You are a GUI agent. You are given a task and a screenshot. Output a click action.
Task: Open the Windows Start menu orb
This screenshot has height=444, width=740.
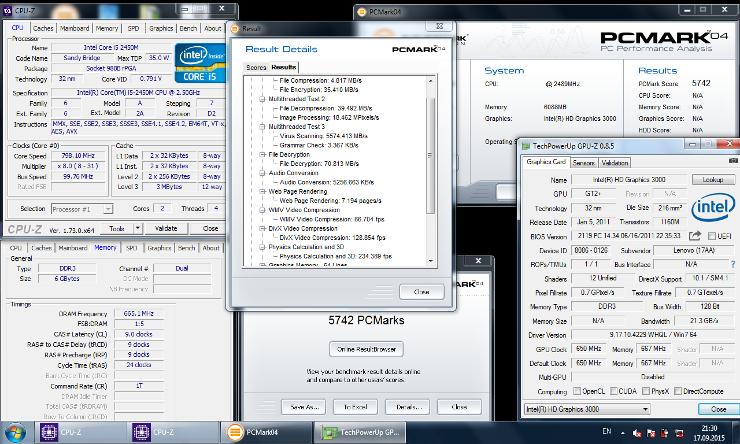(x=14, y=432)
